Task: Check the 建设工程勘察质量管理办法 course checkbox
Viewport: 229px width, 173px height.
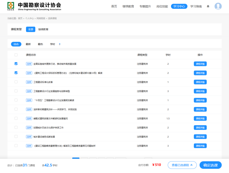Action: 16,145
